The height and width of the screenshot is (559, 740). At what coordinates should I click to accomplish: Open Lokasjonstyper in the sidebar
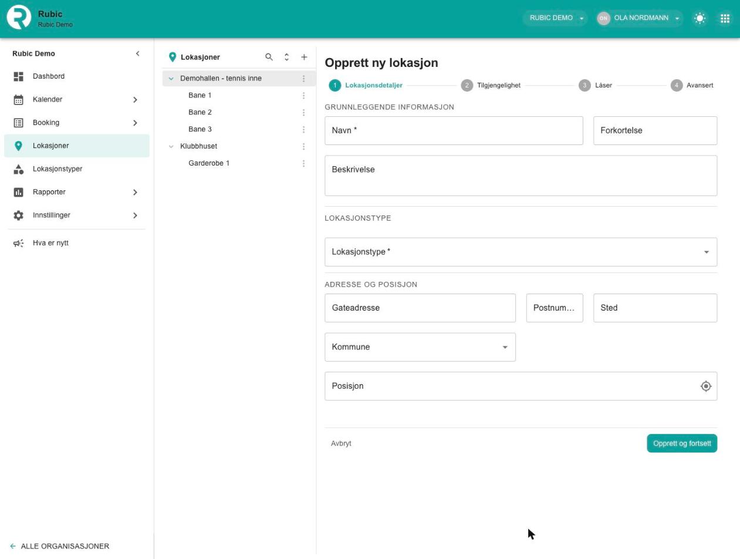tap(77, 169)
